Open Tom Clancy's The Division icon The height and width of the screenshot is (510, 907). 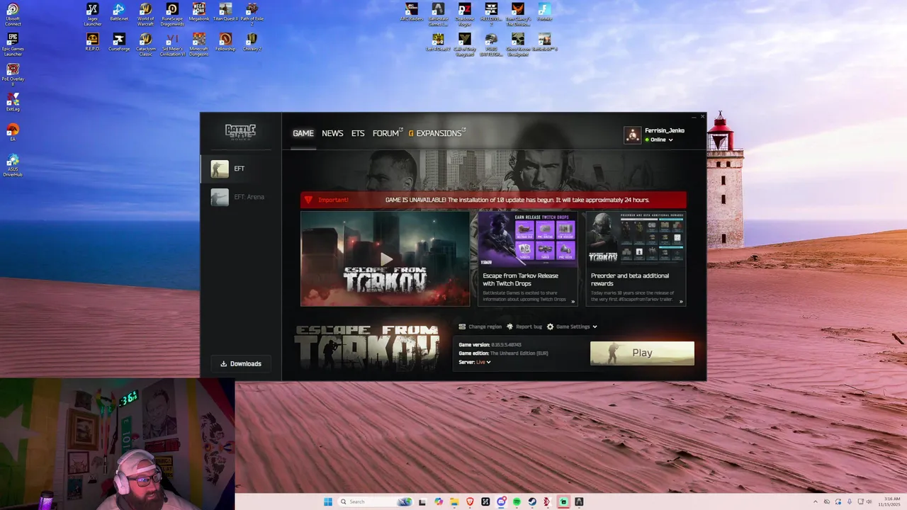pos(518,14)
